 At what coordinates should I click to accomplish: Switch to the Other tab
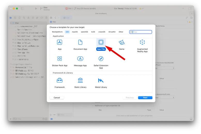pos(121,32)
